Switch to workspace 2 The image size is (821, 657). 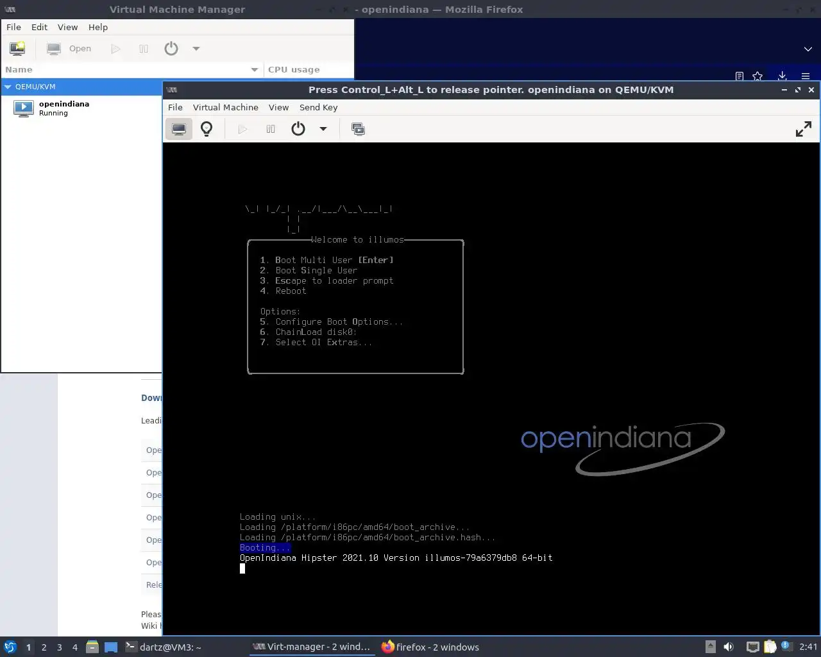click(x=44, y=647)
